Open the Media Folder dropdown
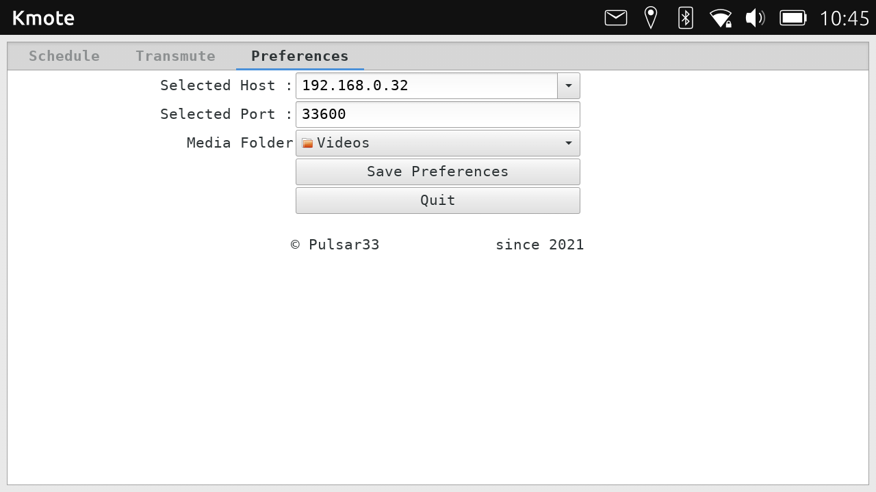The width and height of the screenshot is (876, 492). 568,143
